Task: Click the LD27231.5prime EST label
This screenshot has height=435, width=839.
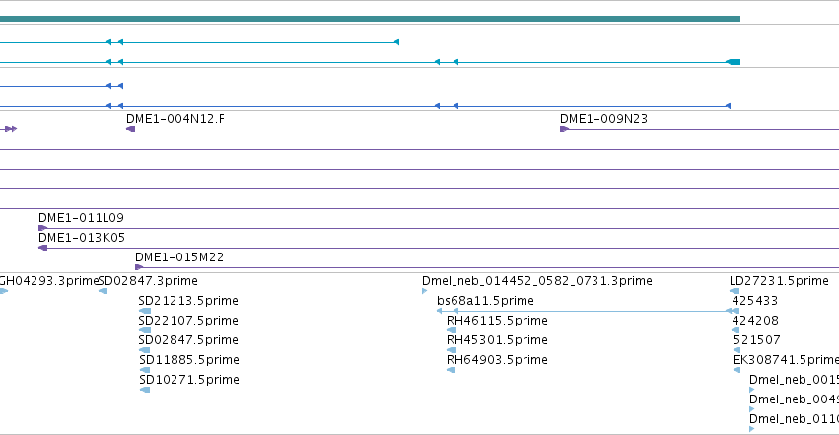Action: click(779, 281)
